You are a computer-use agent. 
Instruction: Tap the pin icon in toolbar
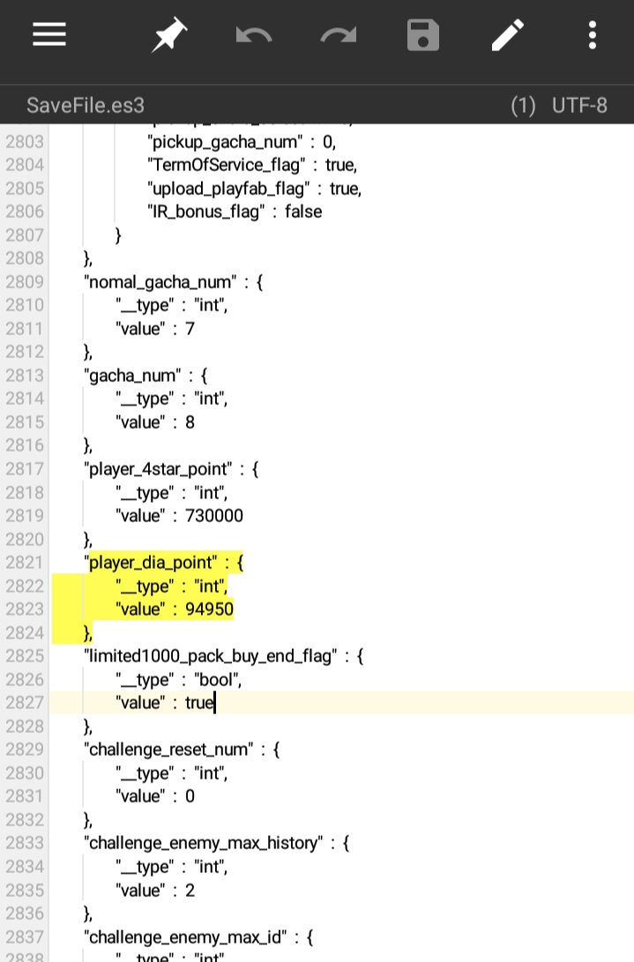coord(169,35)
